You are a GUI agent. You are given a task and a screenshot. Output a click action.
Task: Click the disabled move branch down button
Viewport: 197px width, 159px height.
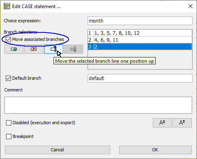click(73, 49)
